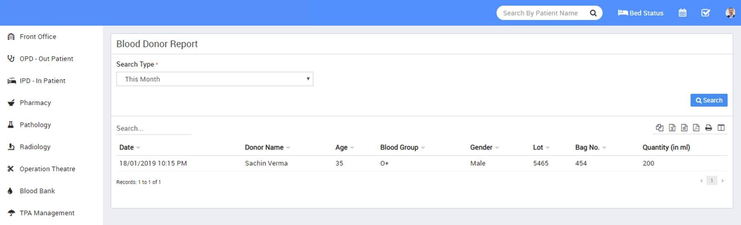Open the calendar icon in header
Screen dimensions: 741x225
point(683,13)
